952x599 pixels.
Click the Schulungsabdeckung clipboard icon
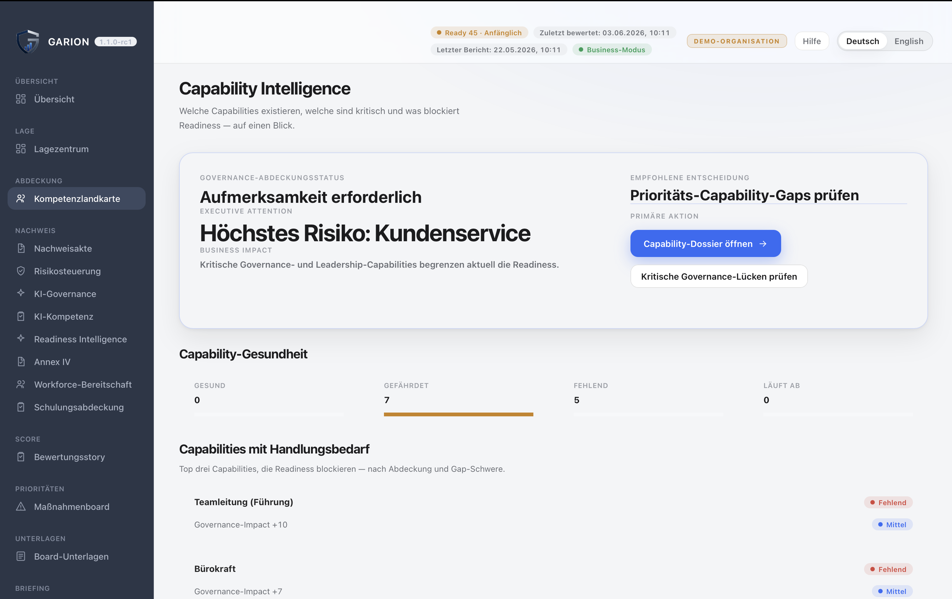point(21,407)
